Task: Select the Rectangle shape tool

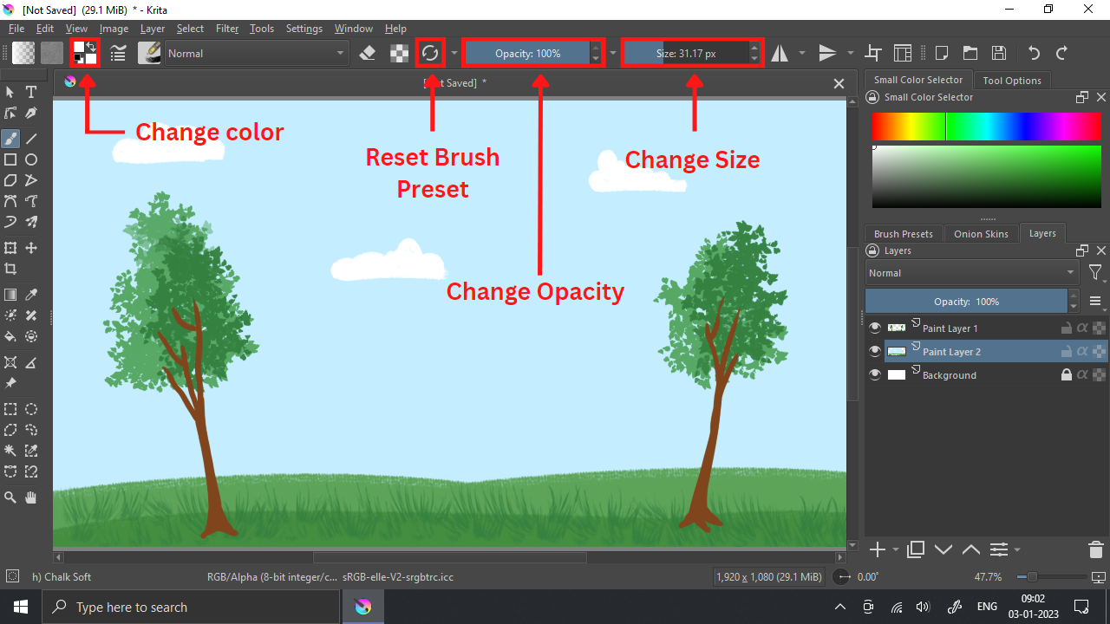Action: click(10, 159)
